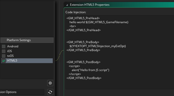Click the opening <script> tag line

click(74, 66)
